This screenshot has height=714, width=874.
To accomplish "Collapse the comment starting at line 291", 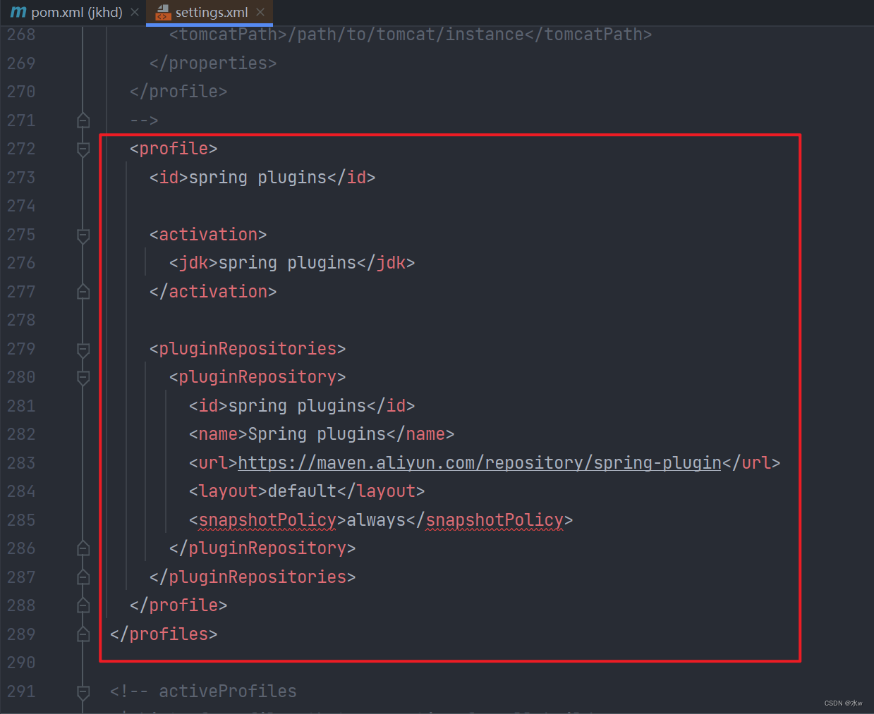I will tap(83, 691).
